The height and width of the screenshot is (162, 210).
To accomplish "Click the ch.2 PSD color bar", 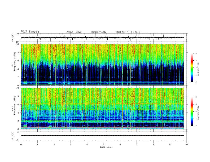I will tap(192, 111).
